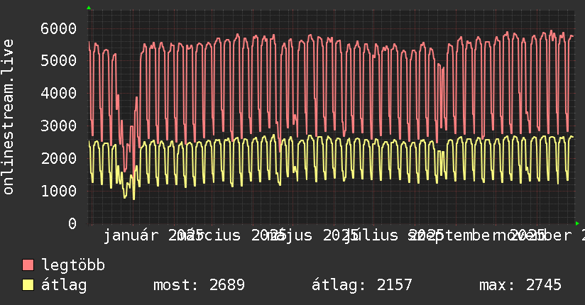The width and height of the screenshot is (585, 305).
Task: Click the 6000 y-axis label
Action: point(59,28)
